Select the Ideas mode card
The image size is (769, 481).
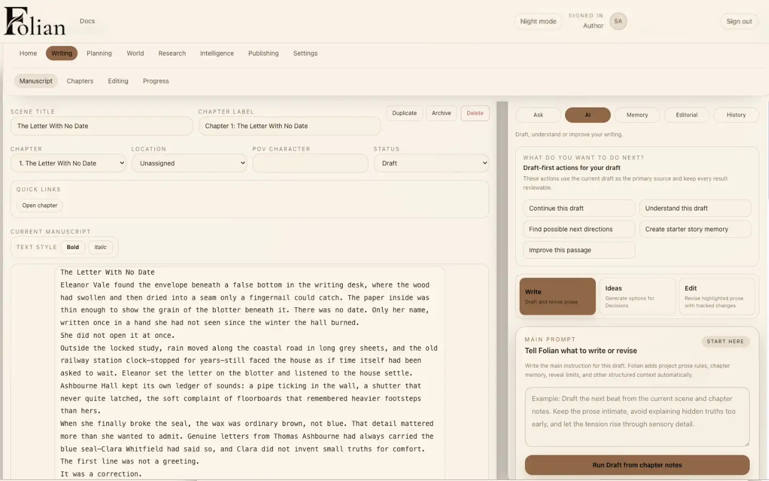[637, 297]
